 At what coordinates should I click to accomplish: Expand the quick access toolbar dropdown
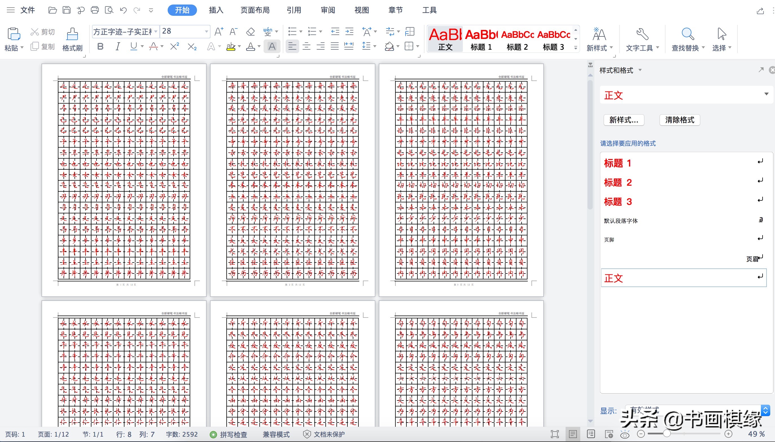tap(151, 11)
